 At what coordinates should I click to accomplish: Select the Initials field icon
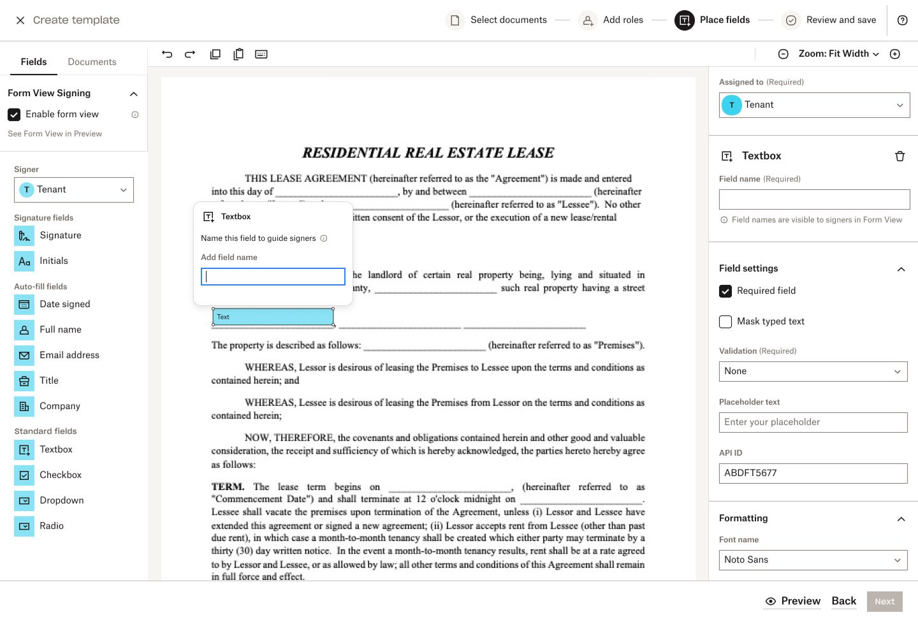[x=24, y=261]
